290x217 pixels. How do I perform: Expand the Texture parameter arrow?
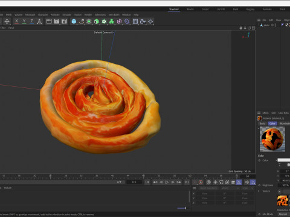click(259, 191)
